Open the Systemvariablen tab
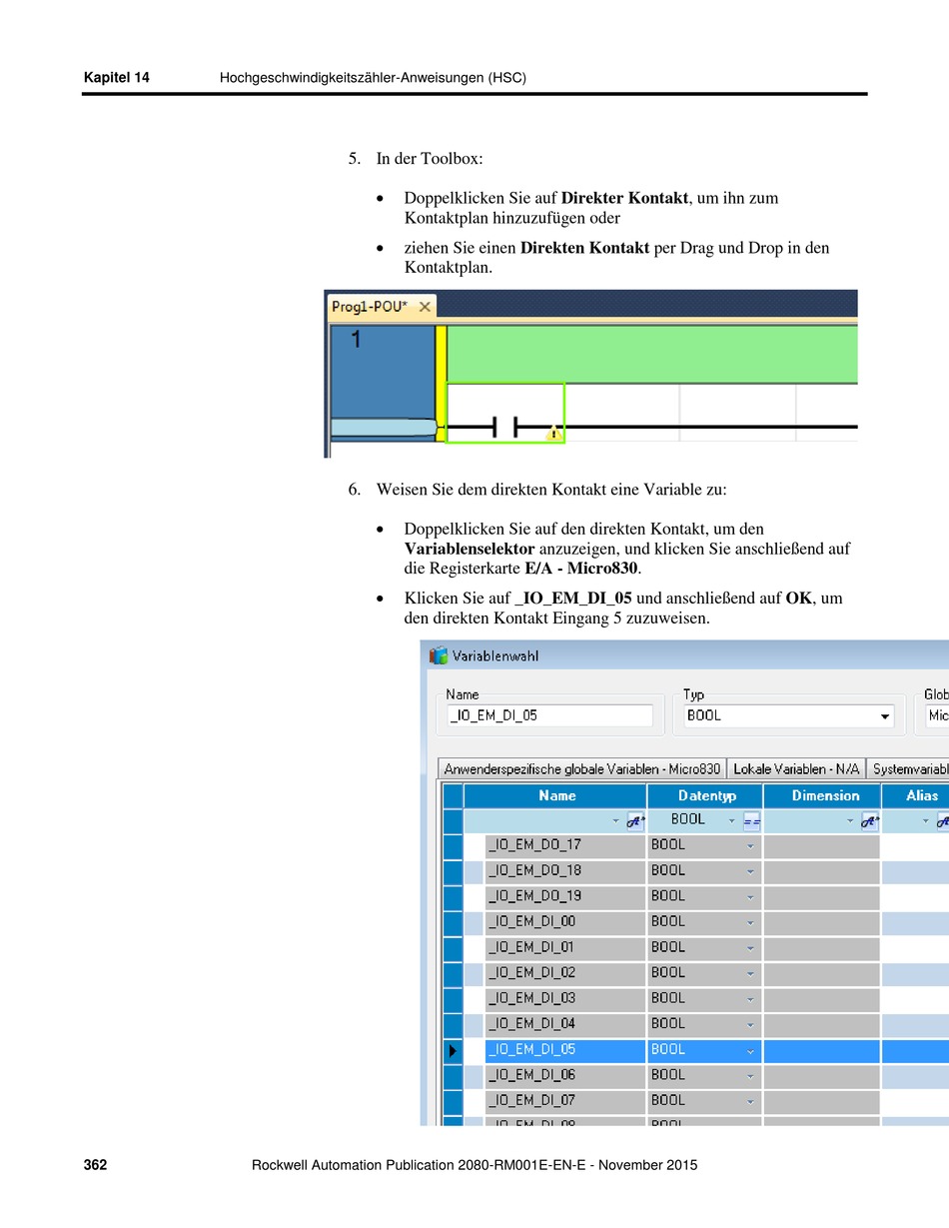The width and height of the screenshot is (949, 1228). point(907,769)
